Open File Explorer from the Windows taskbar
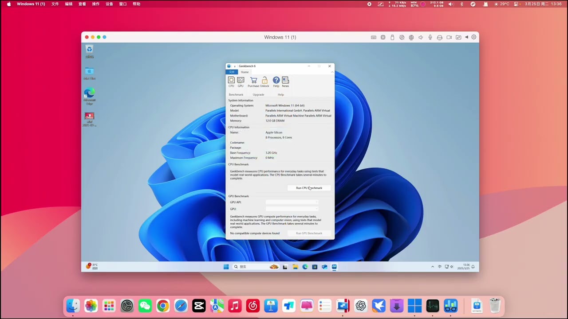Screen dimensions: 568x319 coord(295,267)
